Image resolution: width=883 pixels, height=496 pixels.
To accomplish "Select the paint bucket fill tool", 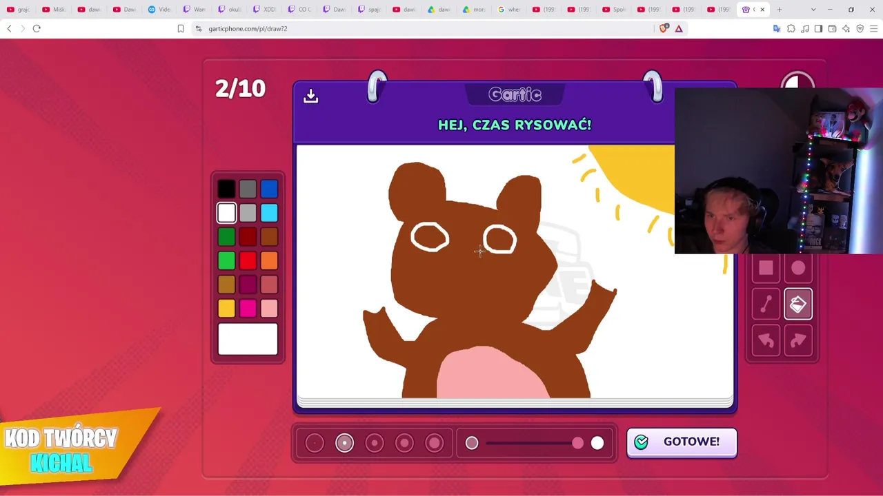I will click(798, 304).
